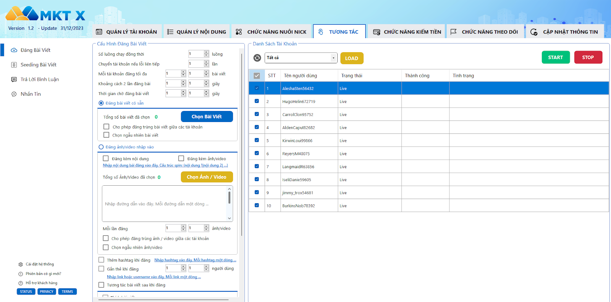
Task: Click the Quản Lý Nội Dung list icon
Action: (x=170, y=32)
